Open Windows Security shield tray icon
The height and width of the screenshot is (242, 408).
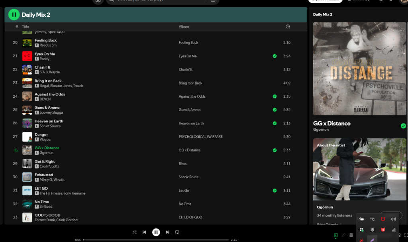[361, 230]
